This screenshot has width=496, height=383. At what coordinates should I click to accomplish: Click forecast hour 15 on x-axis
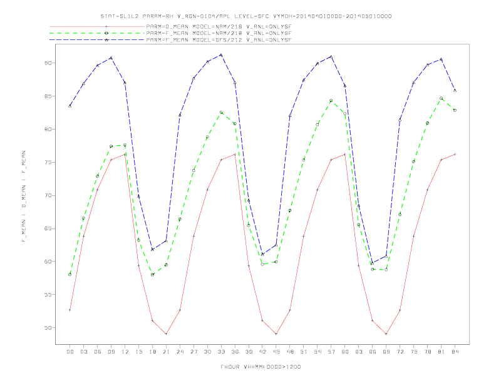coord(138,352)
